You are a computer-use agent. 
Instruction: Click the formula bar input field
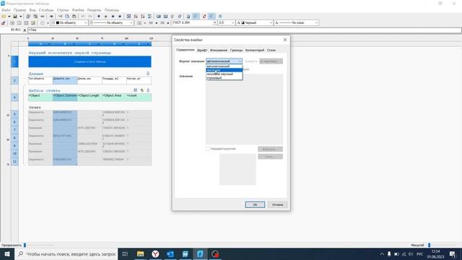click(x=244, y=30)
